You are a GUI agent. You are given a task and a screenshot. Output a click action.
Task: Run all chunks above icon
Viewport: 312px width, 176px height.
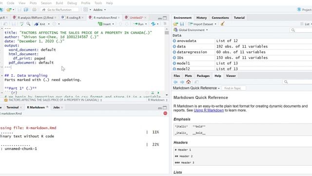[153, 93]
